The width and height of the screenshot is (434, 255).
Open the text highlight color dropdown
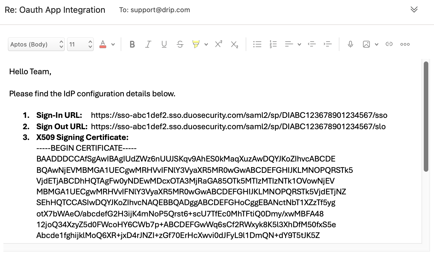click(x=206, y=44)
